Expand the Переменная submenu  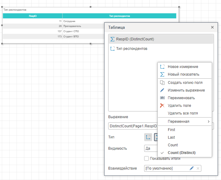pos(184,122)
